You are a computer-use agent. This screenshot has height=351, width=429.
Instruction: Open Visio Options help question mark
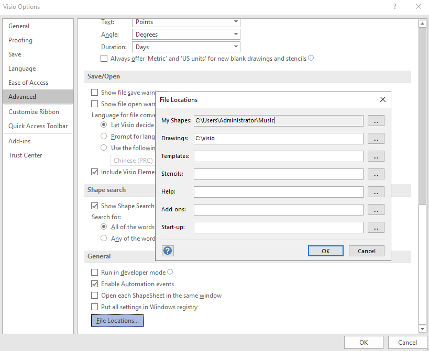coord(395,7)
